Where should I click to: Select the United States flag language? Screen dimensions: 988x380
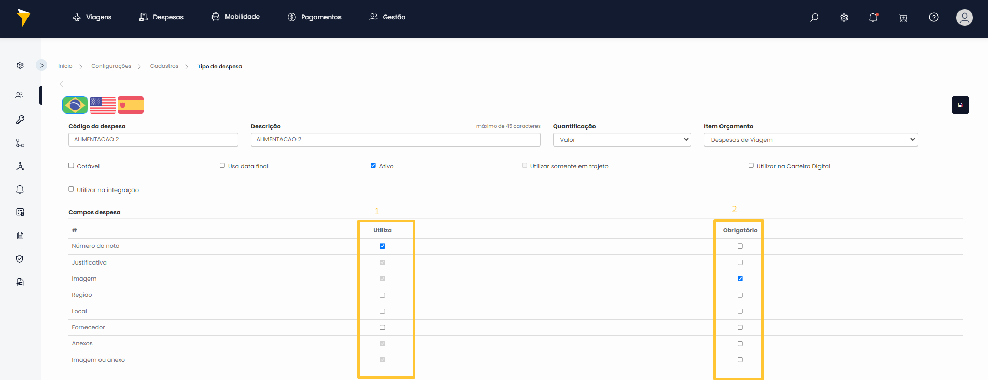point(103,105)
